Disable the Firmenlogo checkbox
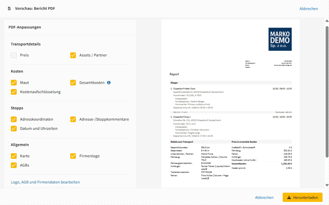329x205 pixels. click(73, 156)
